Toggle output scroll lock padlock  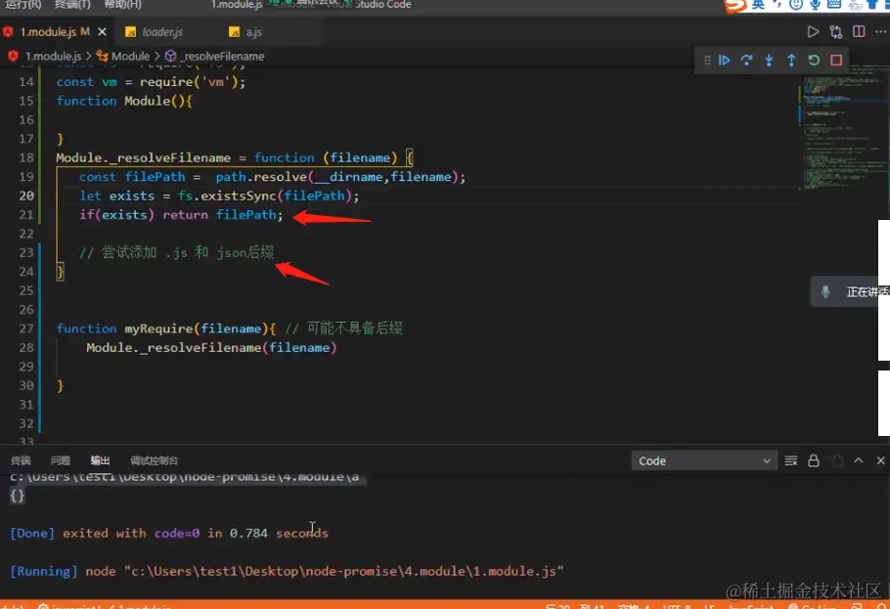814,460
